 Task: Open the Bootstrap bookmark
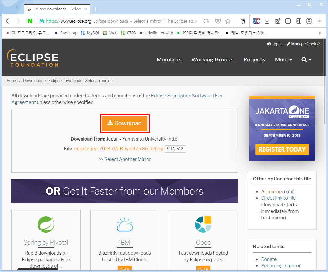click(66, 33)
